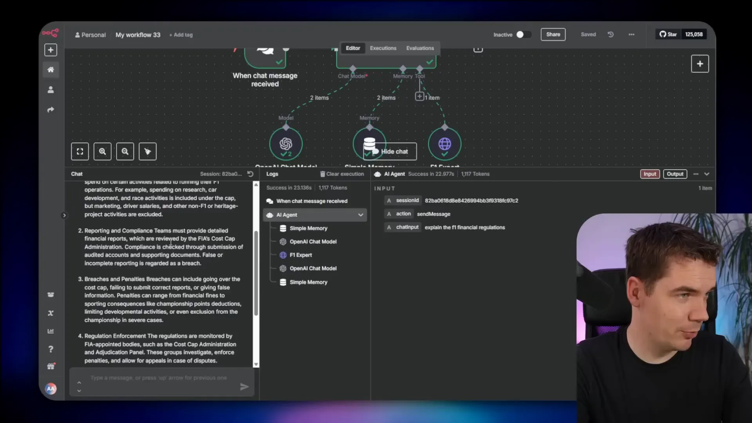Click the 125,058 stars count
The height and width of the screenshot is (423, 752).
[694, 34]
